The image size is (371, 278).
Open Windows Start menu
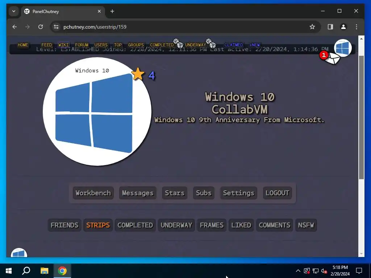9,271
